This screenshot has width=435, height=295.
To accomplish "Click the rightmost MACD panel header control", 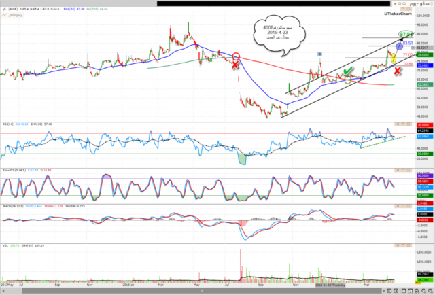I will [408, 206].
